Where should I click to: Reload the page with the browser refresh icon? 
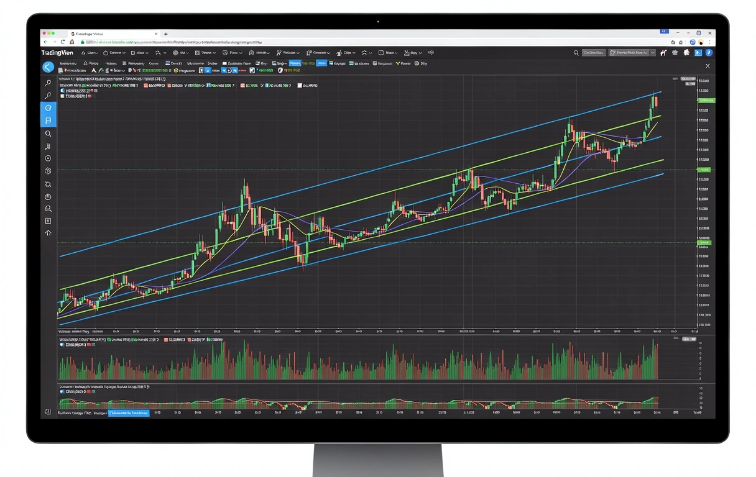point(63,42)
